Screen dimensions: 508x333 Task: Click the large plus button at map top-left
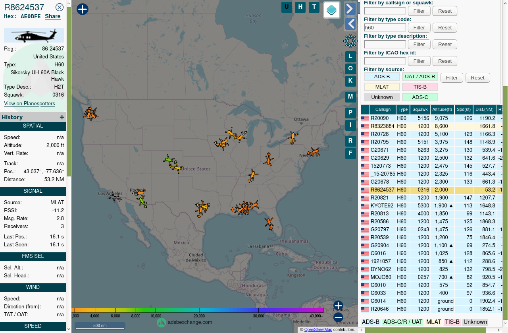82,9
